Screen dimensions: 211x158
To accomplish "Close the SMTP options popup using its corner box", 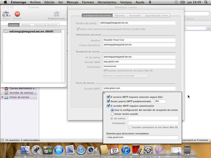I will point(104,93).
